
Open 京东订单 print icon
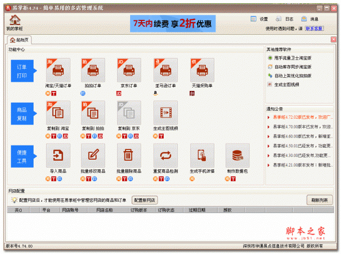click(129, 70)
